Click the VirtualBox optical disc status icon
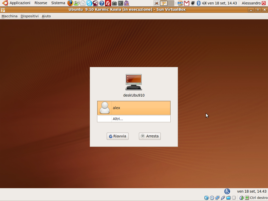 212,198
